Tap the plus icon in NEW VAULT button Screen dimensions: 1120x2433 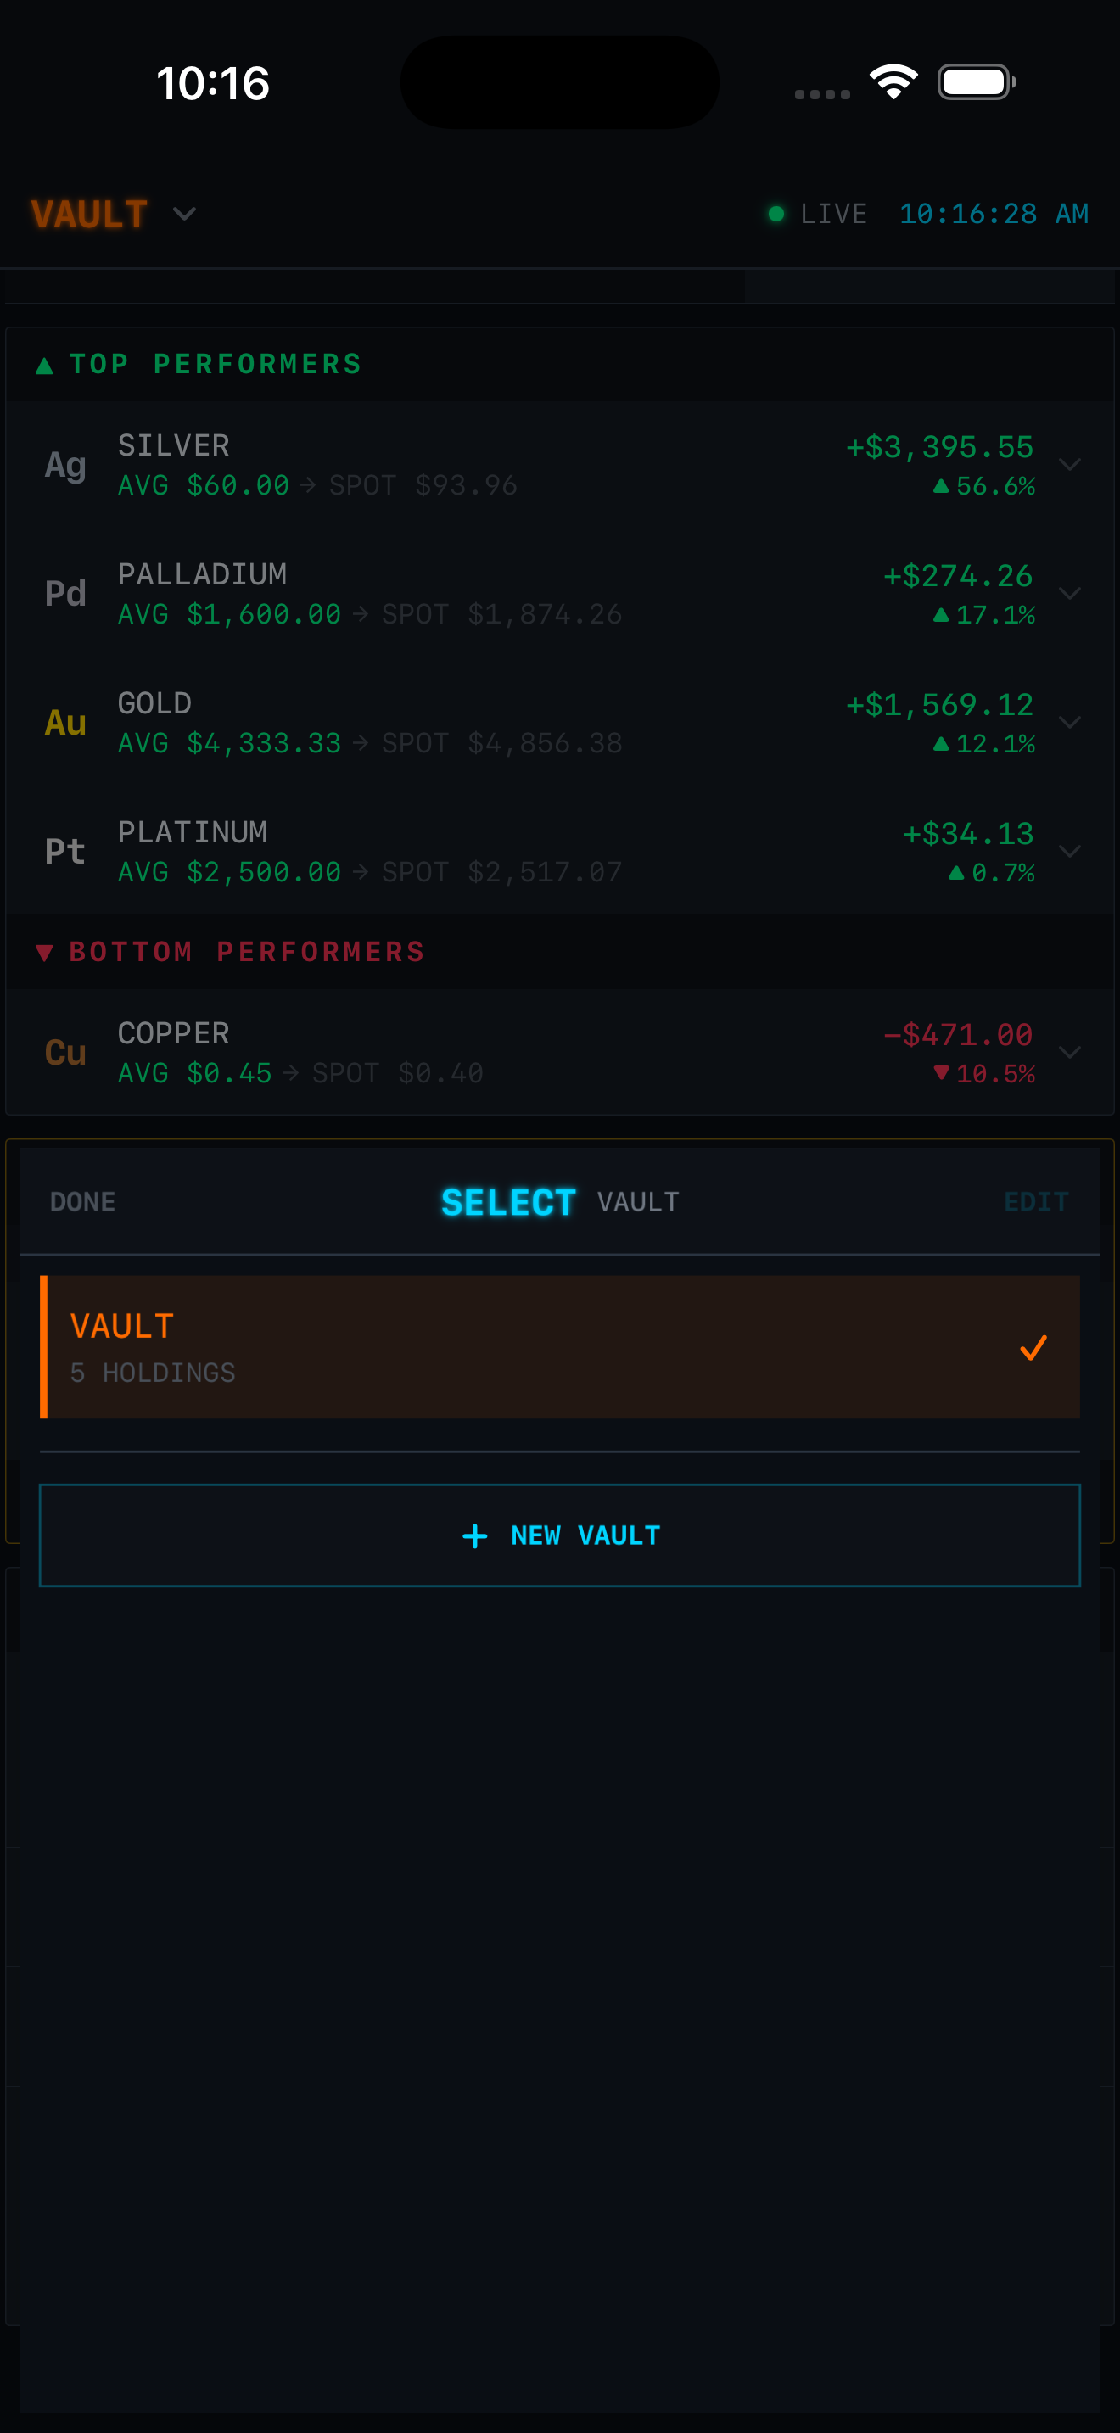point(475,1535)
